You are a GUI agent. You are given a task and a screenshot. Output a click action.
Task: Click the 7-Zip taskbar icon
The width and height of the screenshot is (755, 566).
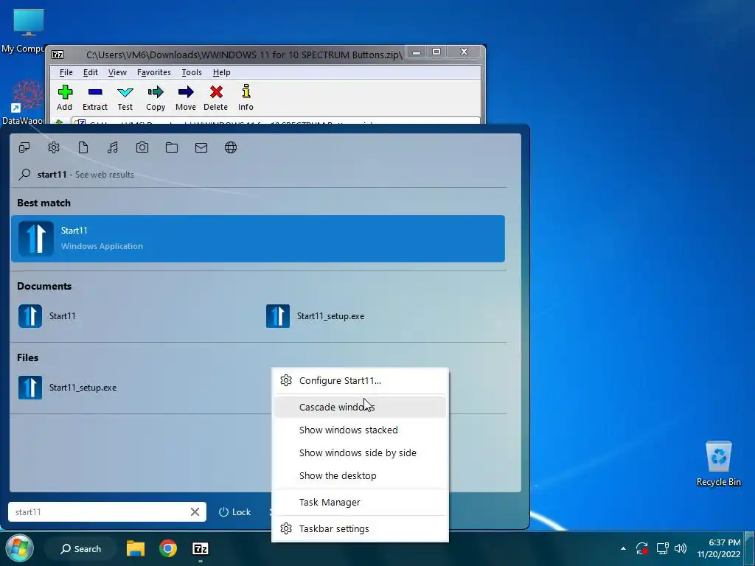coord(201,548)
